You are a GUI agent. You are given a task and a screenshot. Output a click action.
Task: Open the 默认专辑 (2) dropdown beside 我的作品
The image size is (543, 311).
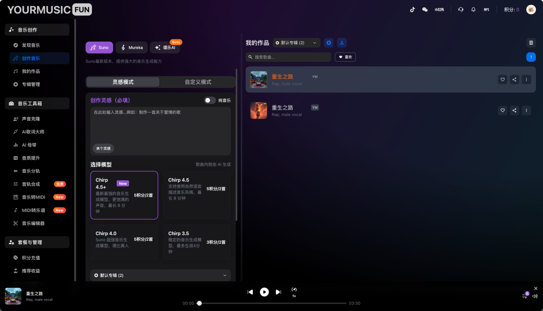tap(297, 43)
